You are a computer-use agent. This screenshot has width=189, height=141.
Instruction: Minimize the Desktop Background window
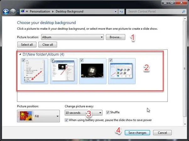pos(164,3)
